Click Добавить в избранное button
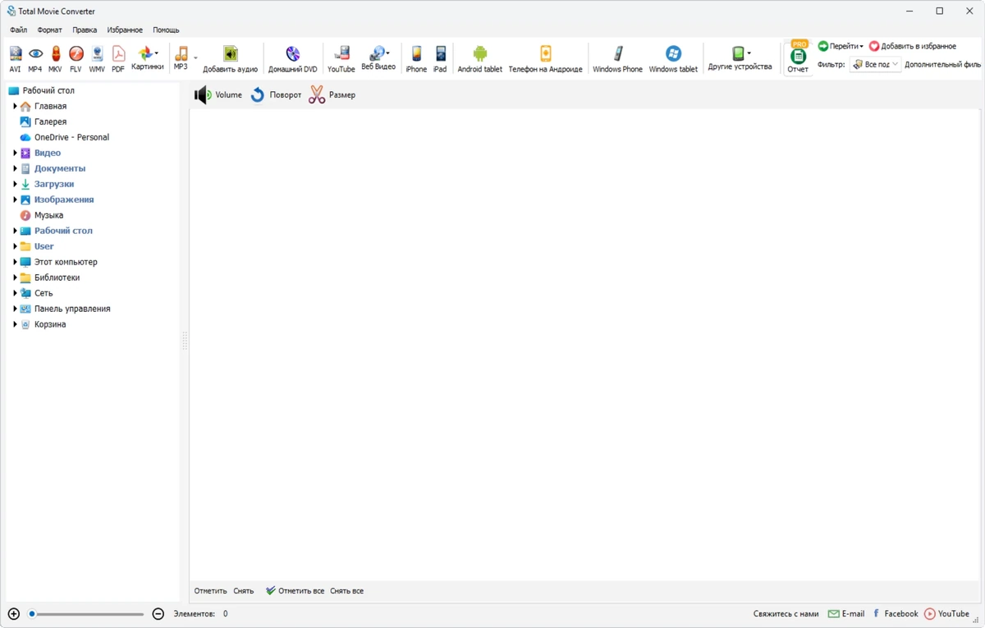985x628 pixels. click(912, 47)
